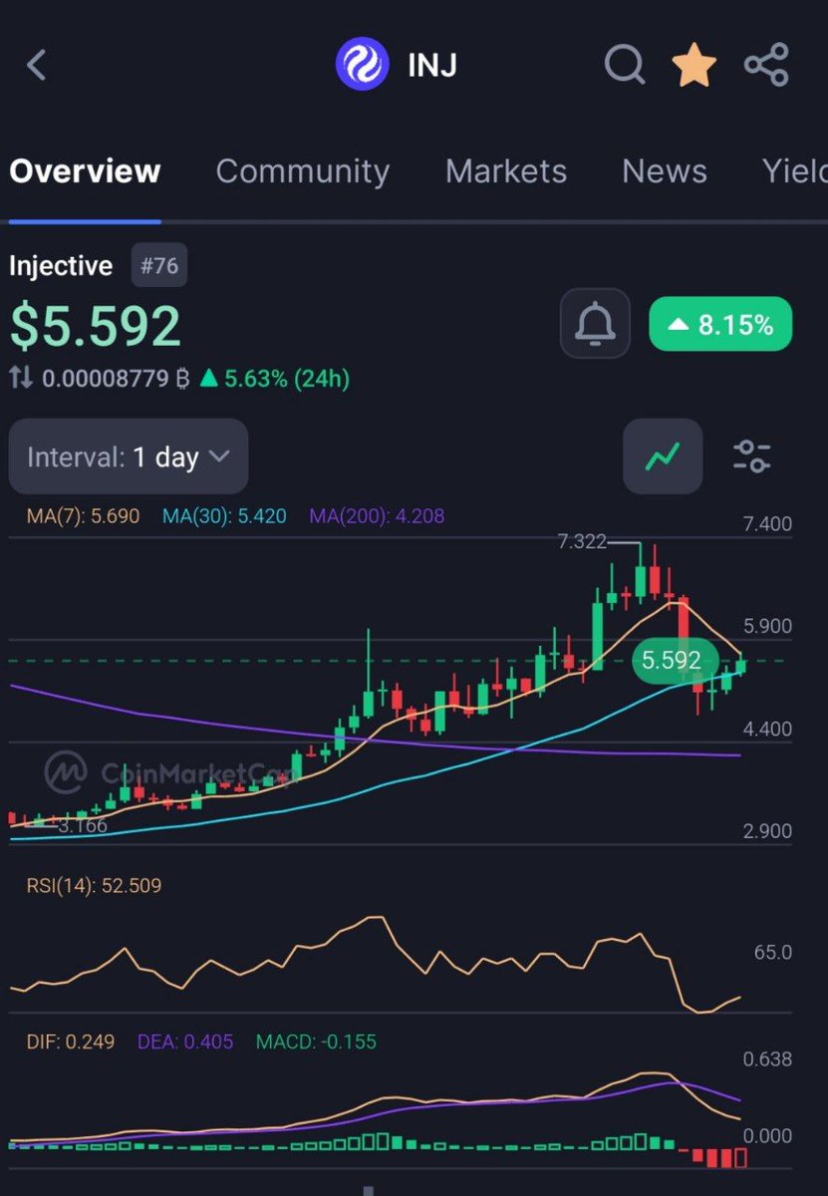Open the Interval: 1 day dropdown
This screenshot has width=828, height=1196.
129,457
